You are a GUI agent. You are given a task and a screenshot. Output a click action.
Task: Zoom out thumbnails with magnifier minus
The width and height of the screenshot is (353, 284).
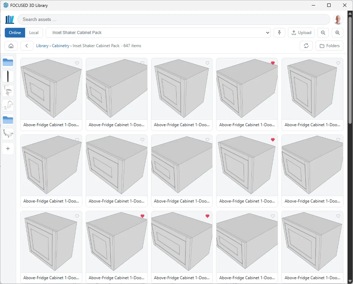[323, 33]
